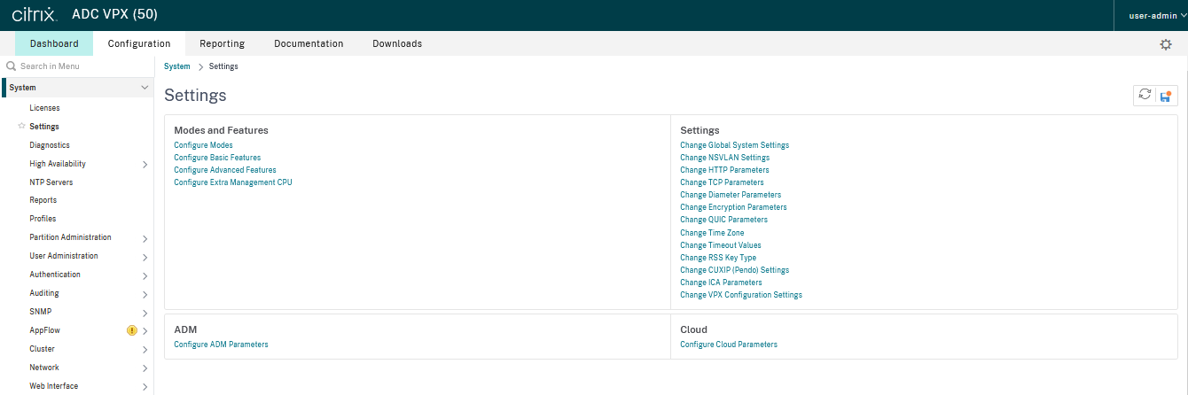Expand the SNMP submenu arrow
The width and height of the screenshot is (1188, 395).
(x=145, y=312)
